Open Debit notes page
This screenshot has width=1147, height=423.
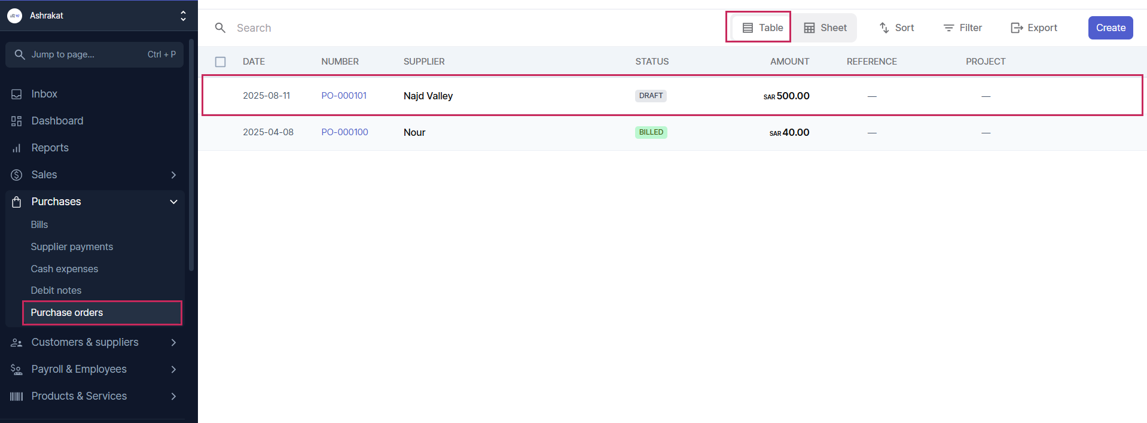pos(56,290)
